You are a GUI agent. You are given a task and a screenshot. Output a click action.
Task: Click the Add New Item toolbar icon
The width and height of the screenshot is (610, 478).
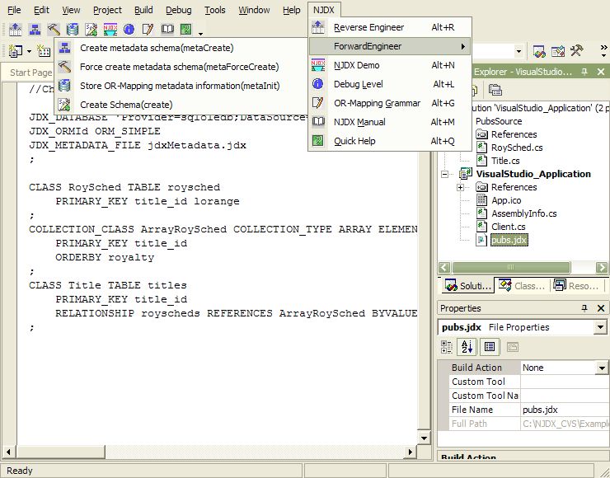(44, 51)
